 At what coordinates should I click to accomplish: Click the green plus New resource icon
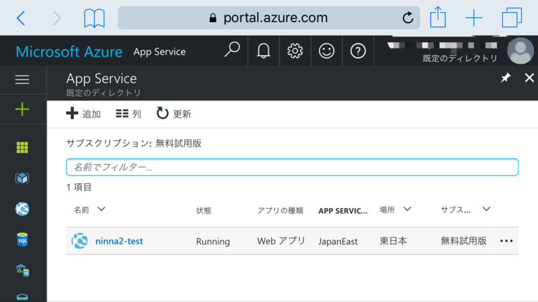click(x=22, y=109)
